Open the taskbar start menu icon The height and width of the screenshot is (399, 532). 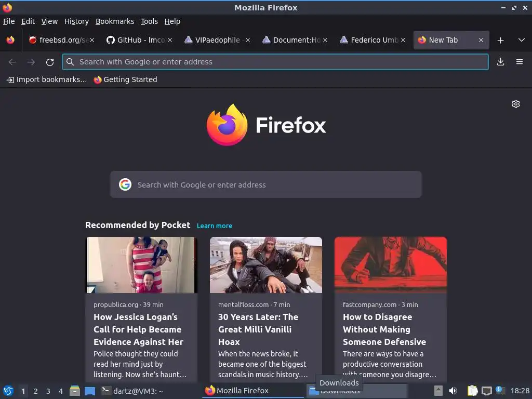[8, 391]
